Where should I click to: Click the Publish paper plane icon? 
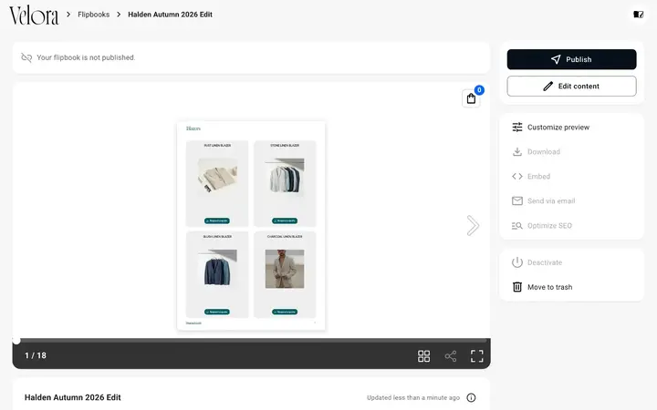[556, 59]
